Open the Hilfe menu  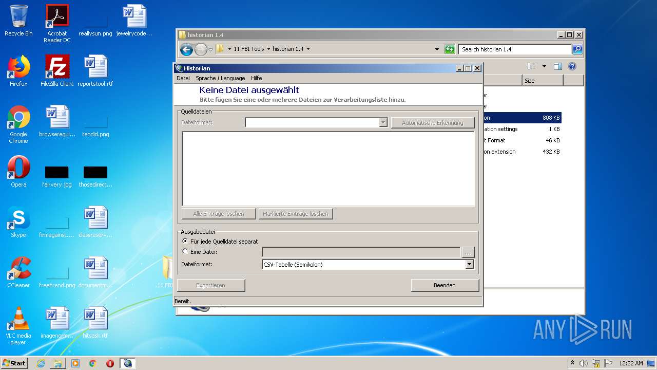257,78
